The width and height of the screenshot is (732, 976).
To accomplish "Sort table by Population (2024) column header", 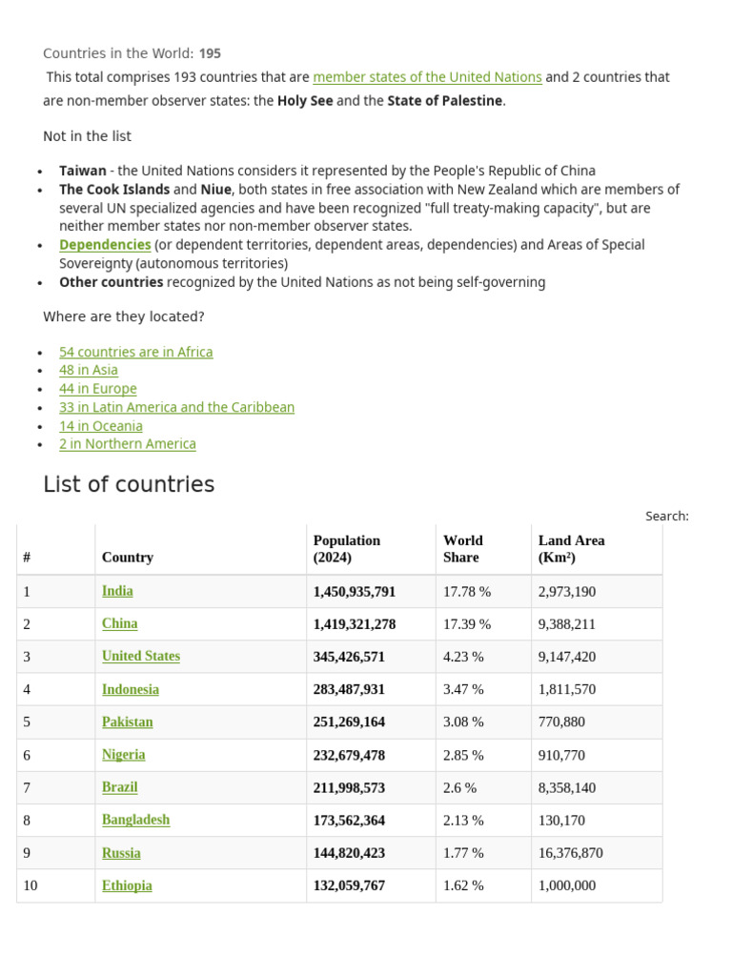I will click(347, 549).
